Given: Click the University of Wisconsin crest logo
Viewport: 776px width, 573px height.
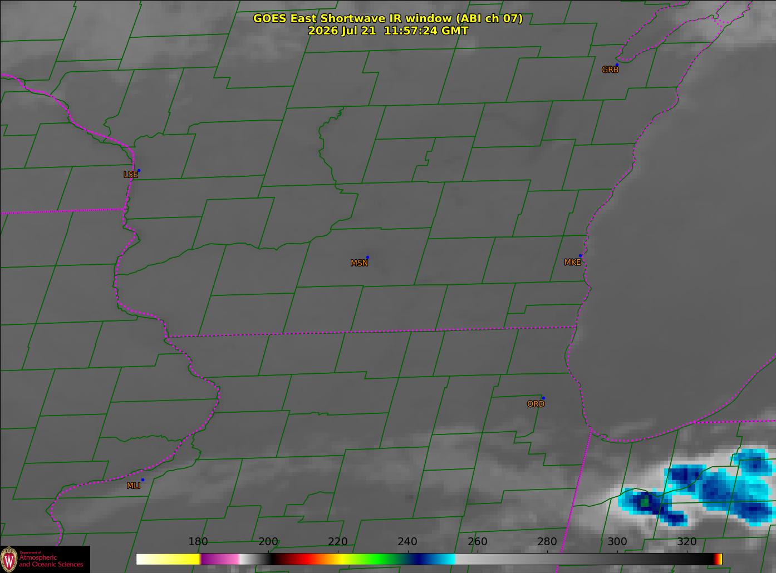Looking at the screenshot, I should 9,559.
